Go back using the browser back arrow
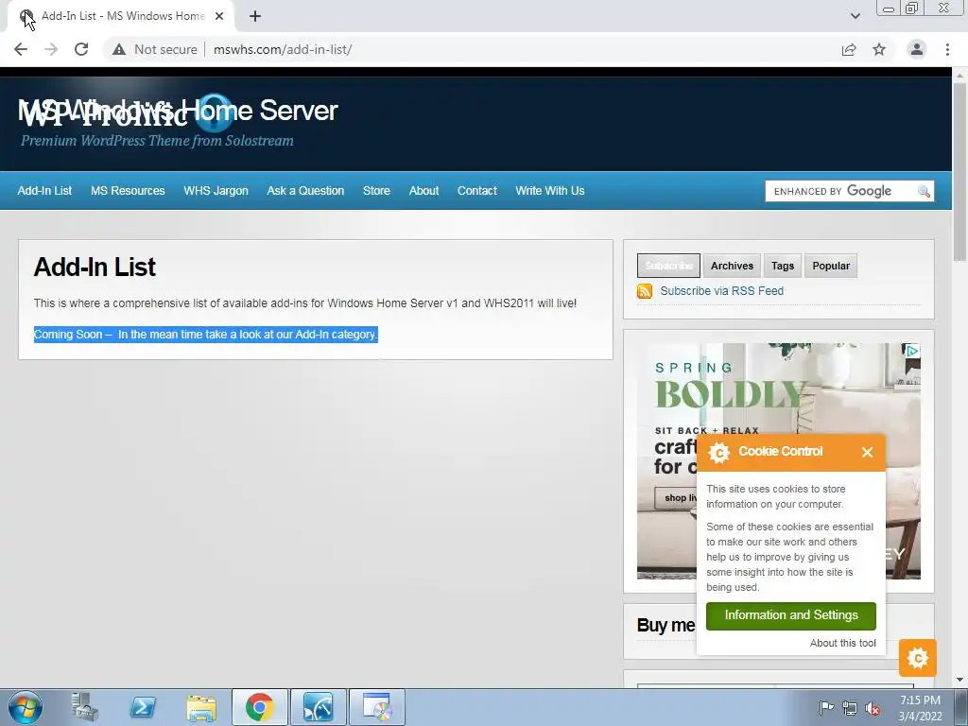This screenshot has height=726, width=968. pos(21,49)
